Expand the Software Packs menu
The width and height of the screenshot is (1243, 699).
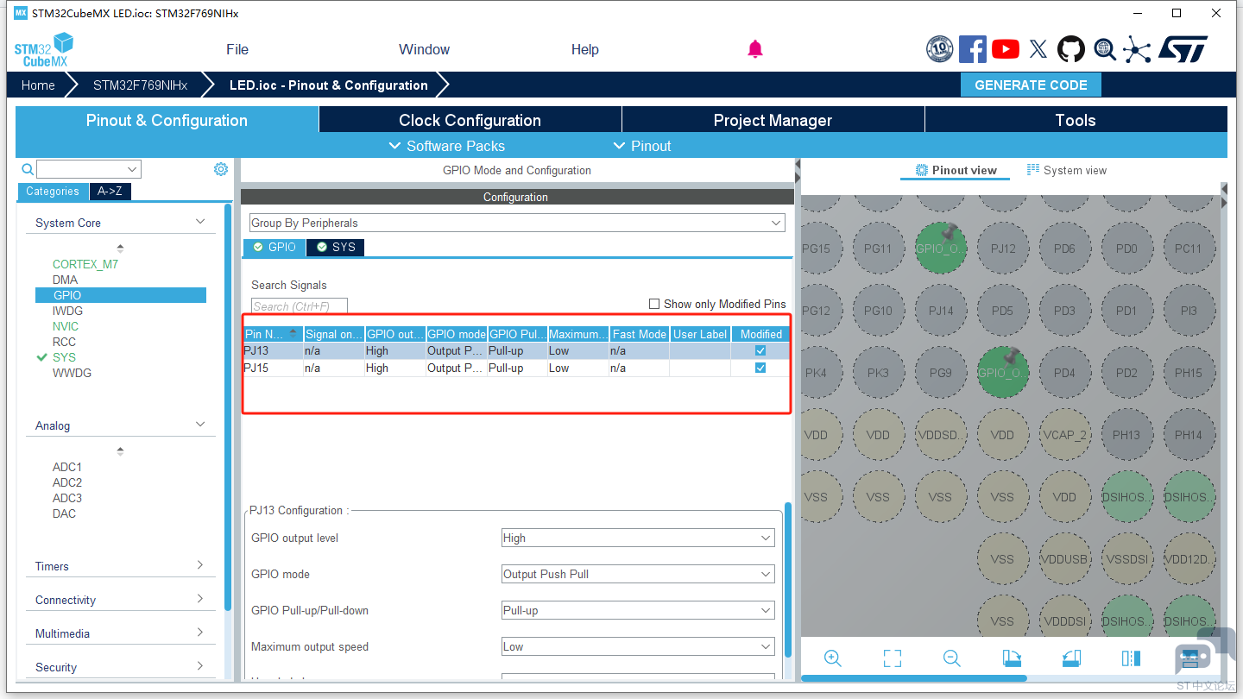click(447, 146)
